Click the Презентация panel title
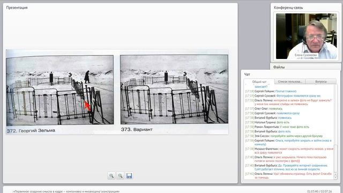343x193 pixels. coord(17,8)
